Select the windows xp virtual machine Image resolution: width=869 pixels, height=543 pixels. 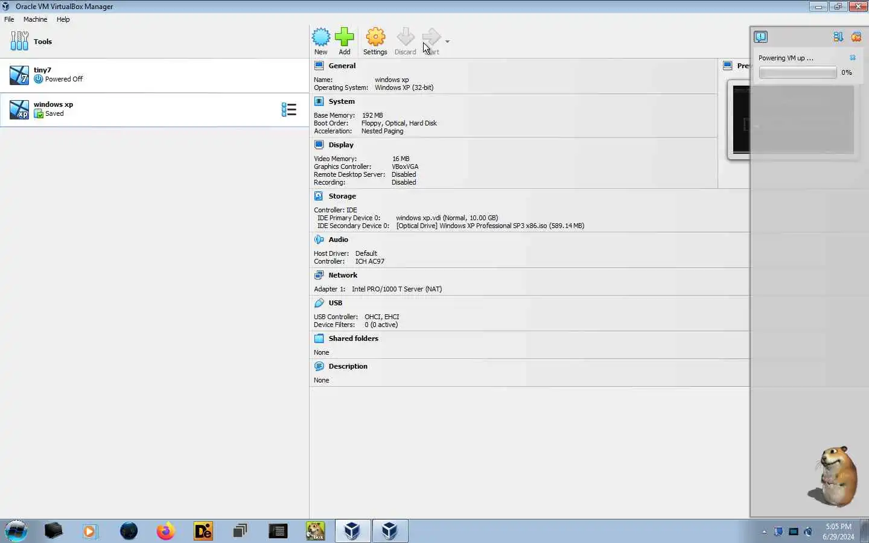pos(154,110)
